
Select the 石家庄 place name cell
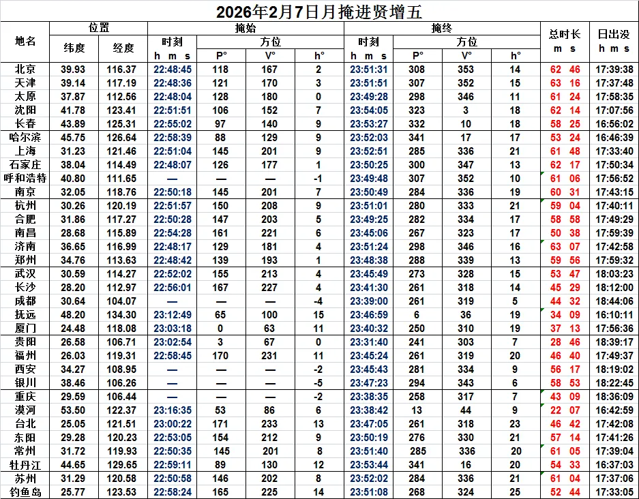(25, 164)
